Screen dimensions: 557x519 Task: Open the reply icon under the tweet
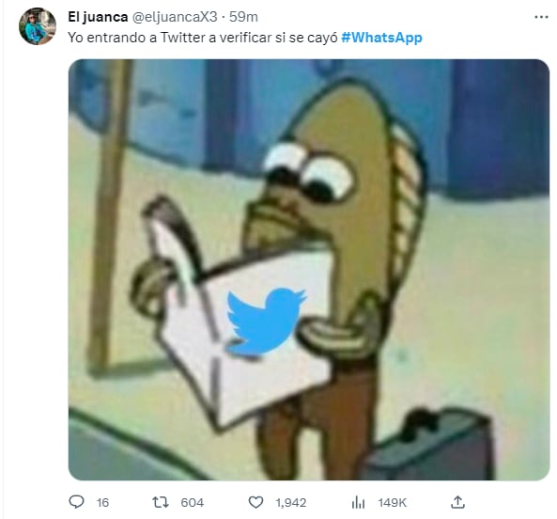(x=76, y=501)
